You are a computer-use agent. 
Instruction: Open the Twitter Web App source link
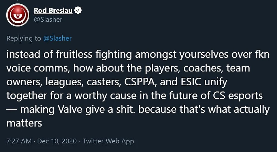(108, 141)
